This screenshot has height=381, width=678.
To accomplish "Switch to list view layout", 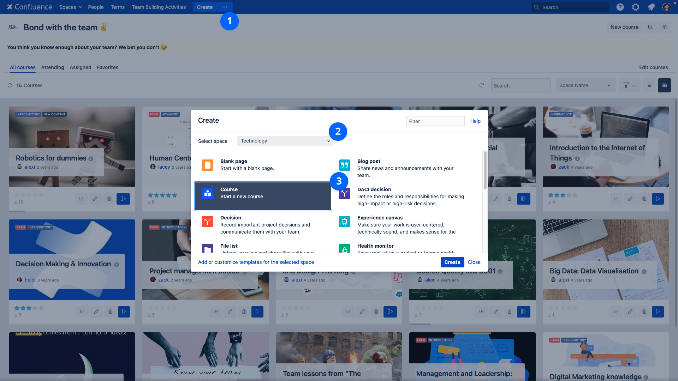I will pyautogui.click(x=649, y=85).
